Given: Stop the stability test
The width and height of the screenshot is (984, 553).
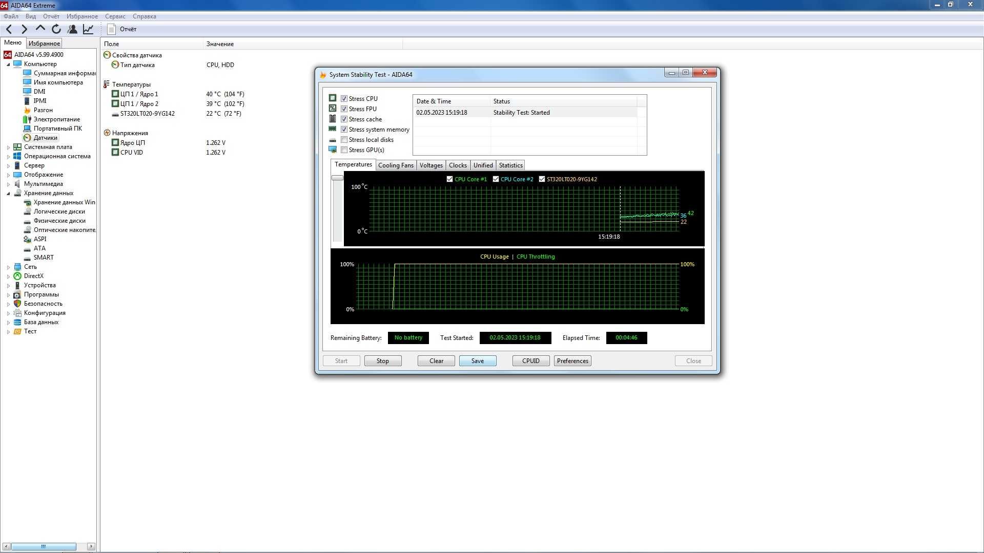Looking at the screenshot, I should tap(382, 361).
